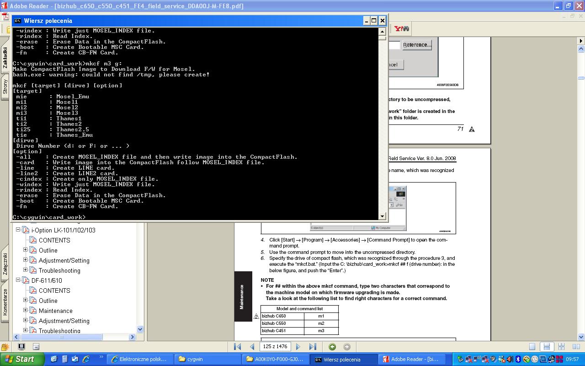Open CONTENTS bookmark under i-Option LK-101/102/103
Image resolution: width=585 pixels, height=366 pixels.
pyautogui.click(x=54, y=240)
